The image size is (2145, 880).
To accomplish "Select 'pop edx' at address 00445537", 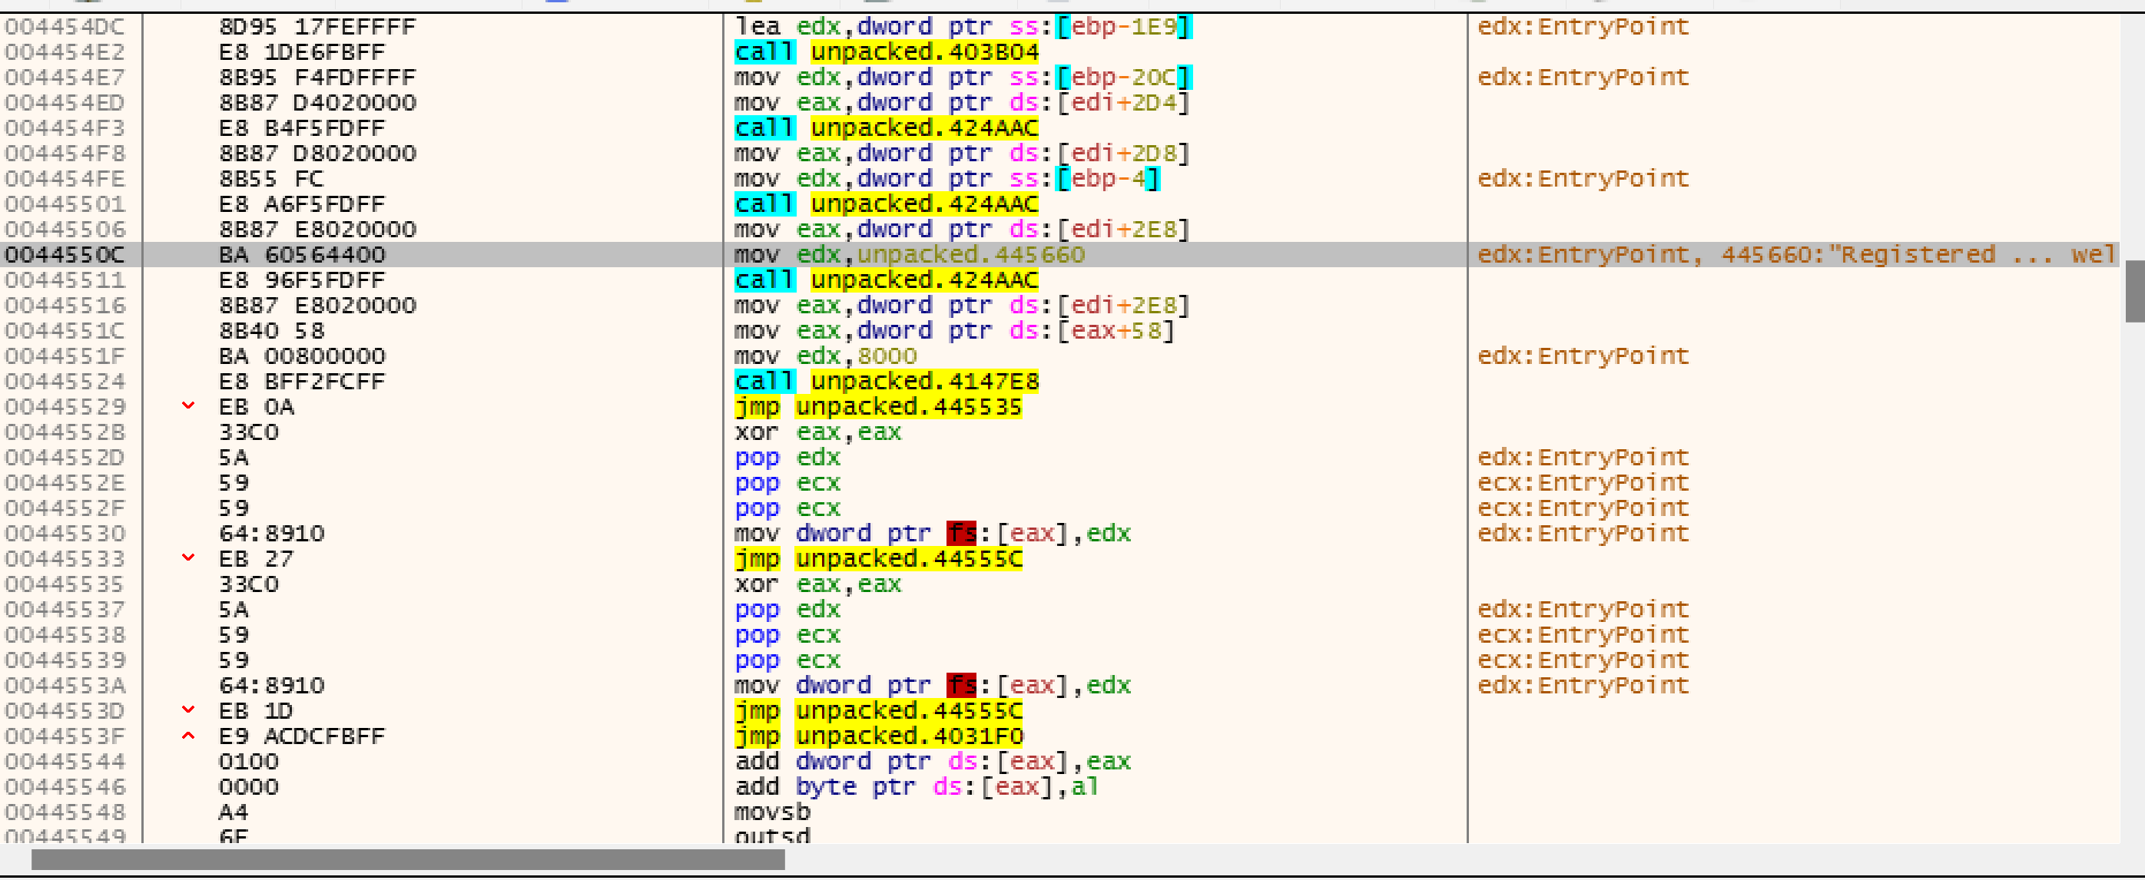I will tap(787, 610).
